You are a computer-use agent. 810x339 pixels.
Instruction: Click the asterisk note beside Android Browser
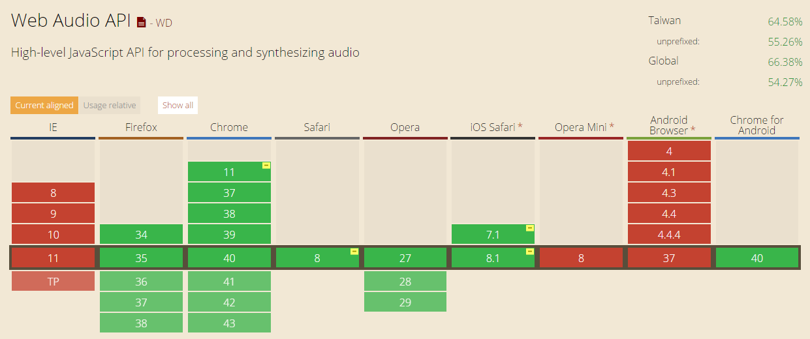click(x=693, y=130)
